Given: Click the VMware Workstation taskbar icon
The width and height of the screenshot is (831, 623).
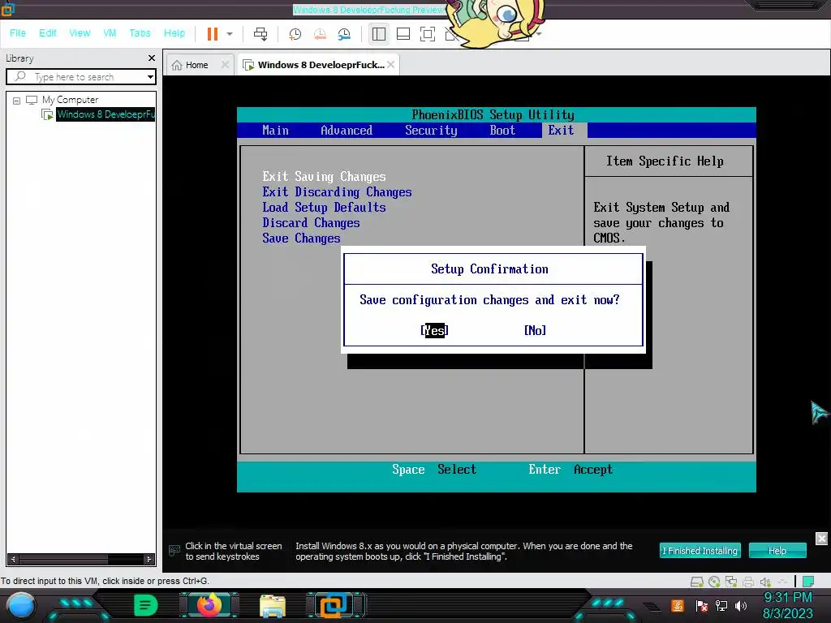Looking at the screenshot, I should [x=335, y=605].
